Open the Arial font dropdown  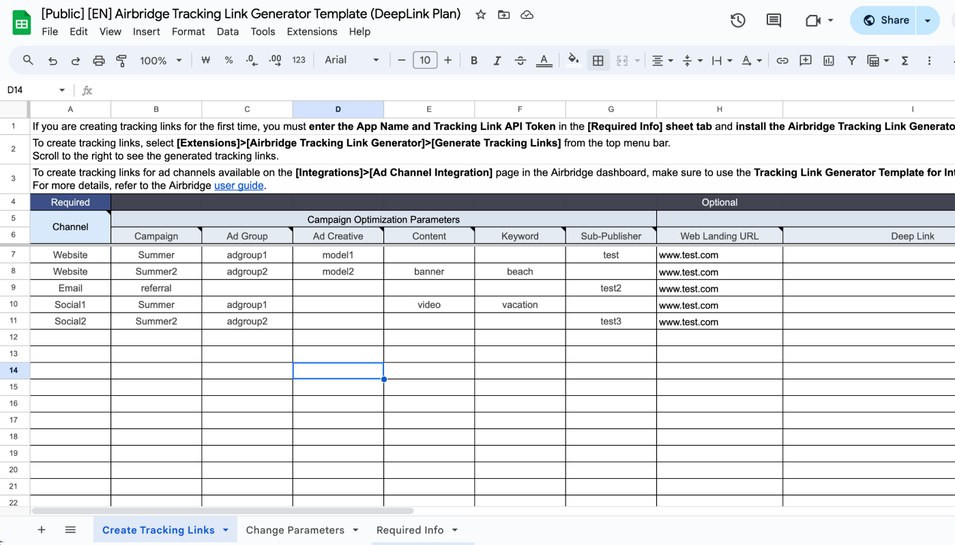351,60
